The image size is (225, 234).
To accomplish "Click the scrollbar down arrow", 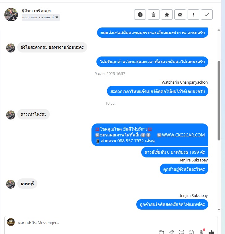I will [x=219, y=209].
